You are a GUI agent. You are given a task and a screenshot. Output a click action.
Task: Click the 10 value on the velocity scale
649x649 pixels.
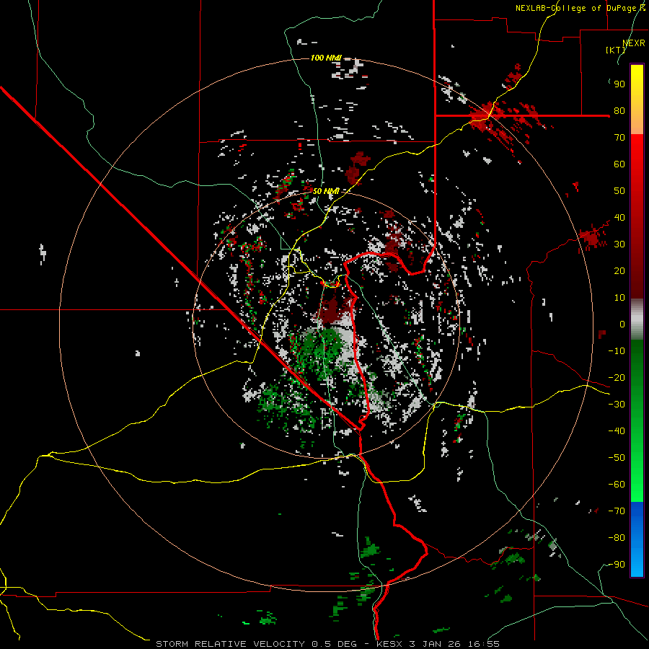coord(619,298)
